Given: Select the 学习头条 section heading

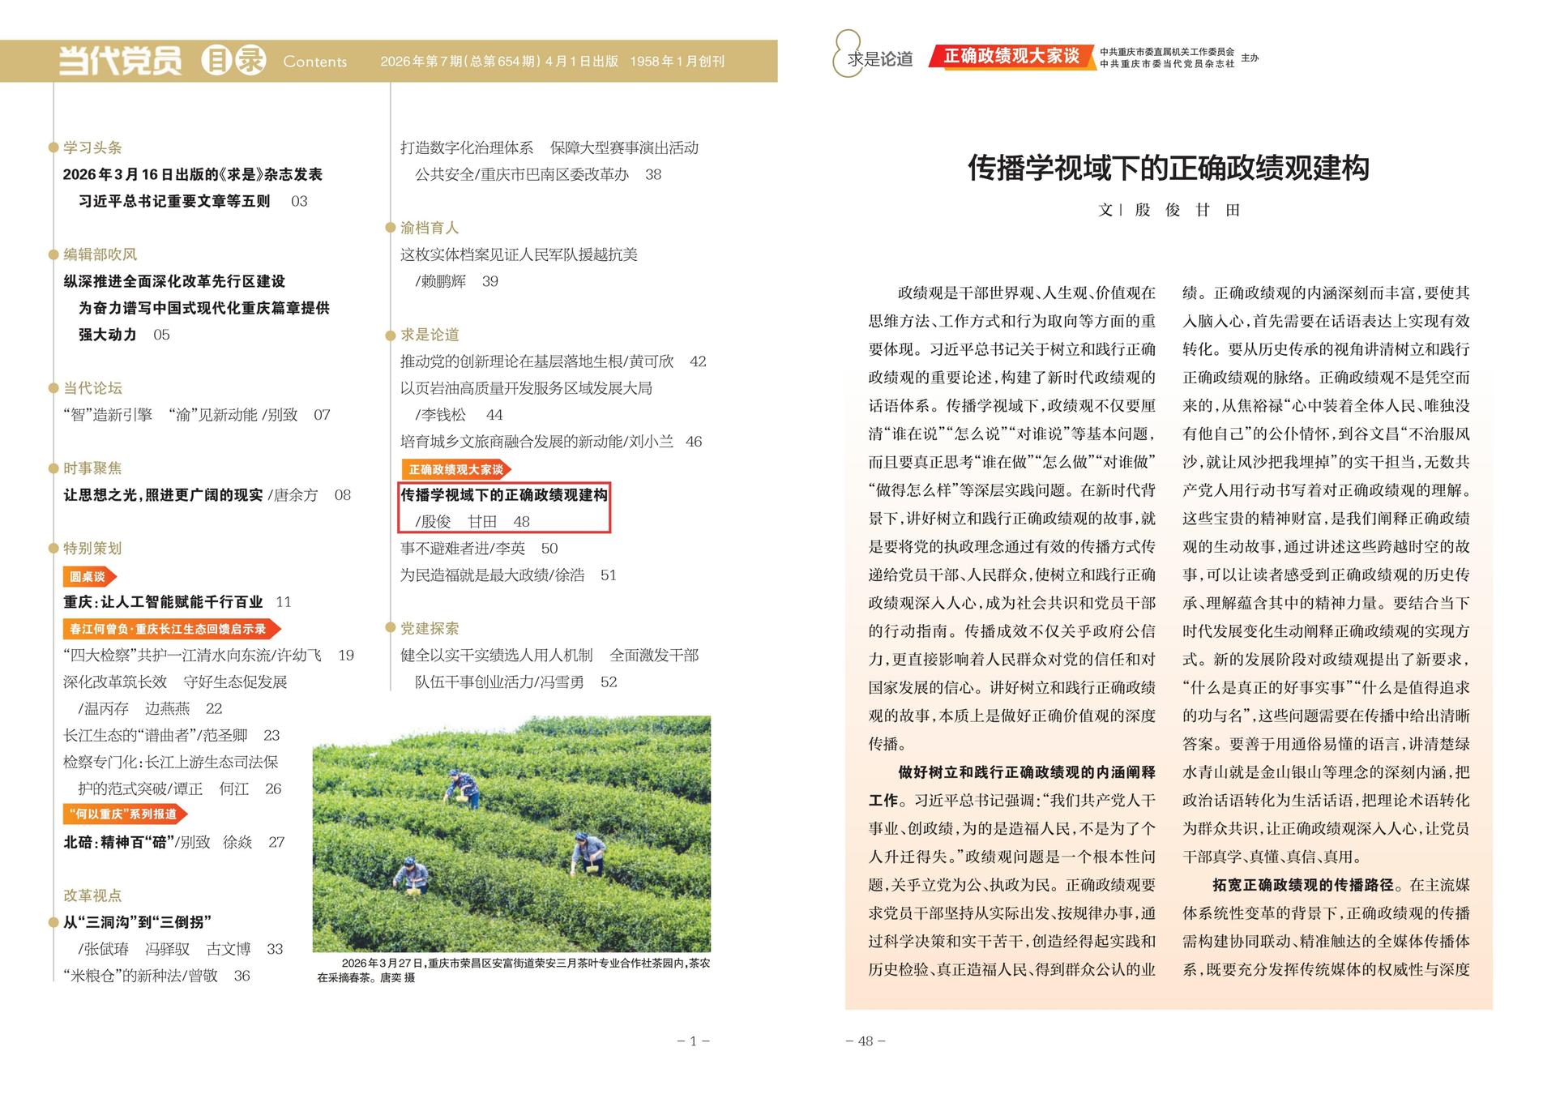Looking at the screenshot, I should (92, 147).
